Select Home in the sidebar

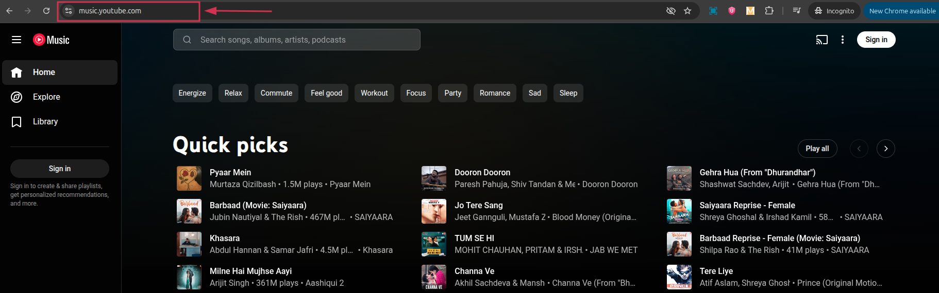pyautogui.click(x=60, y=72)
